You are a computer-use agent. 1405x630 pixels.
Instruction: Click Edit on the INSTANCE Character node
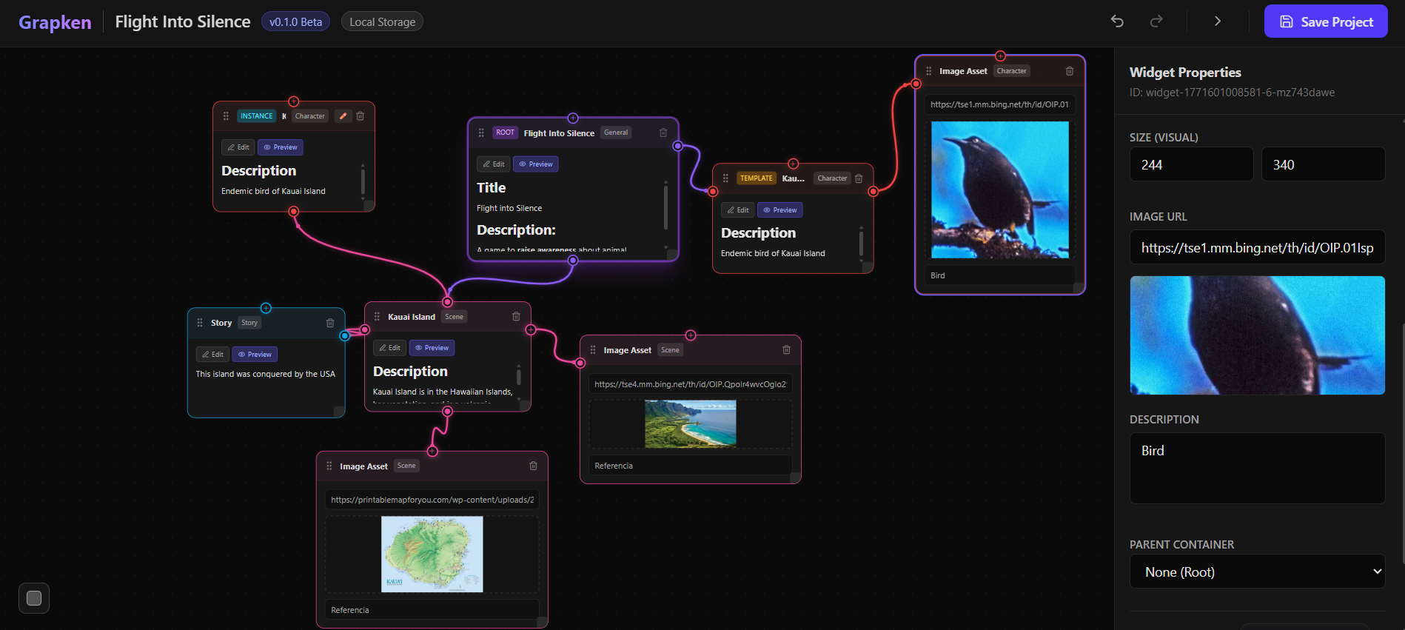[x=238, y=147]
